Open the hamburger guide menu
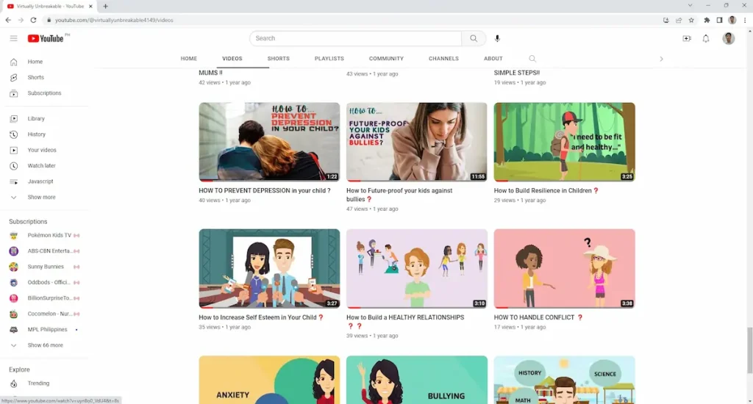The width and height of the screenshot is (753, 404). pyautogui.click(x=13, y=38)
